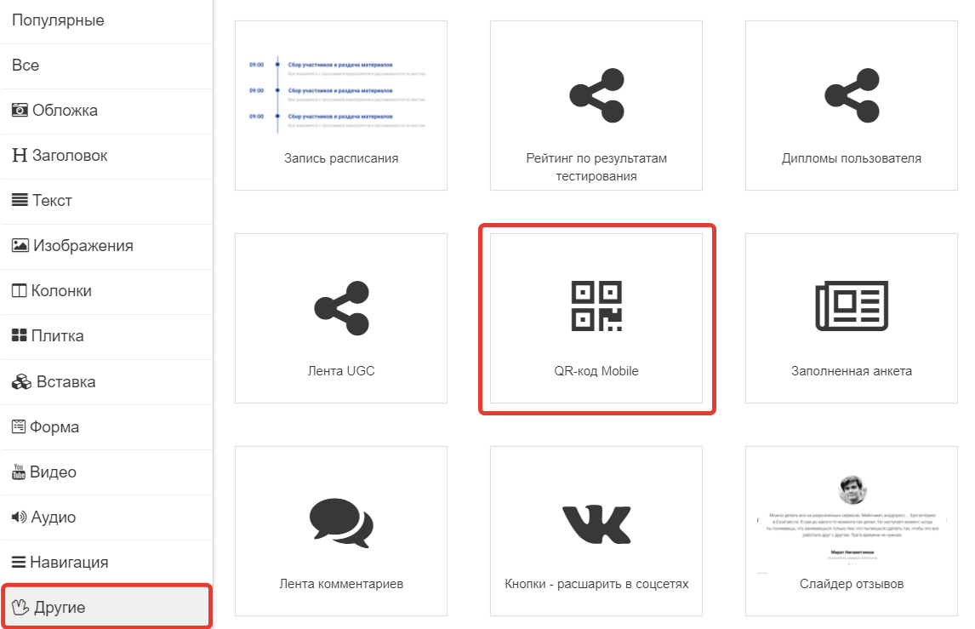Open the Изображения category
This screenshot has height=629, width=975.
point(107,246)
